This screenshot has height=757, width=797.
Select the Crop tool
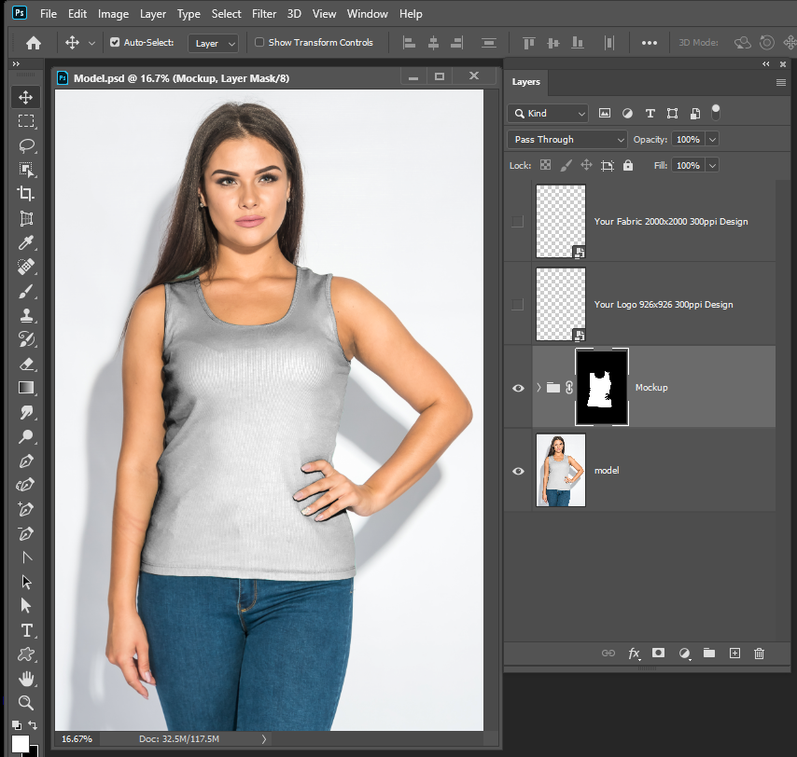tap(25, 194)
